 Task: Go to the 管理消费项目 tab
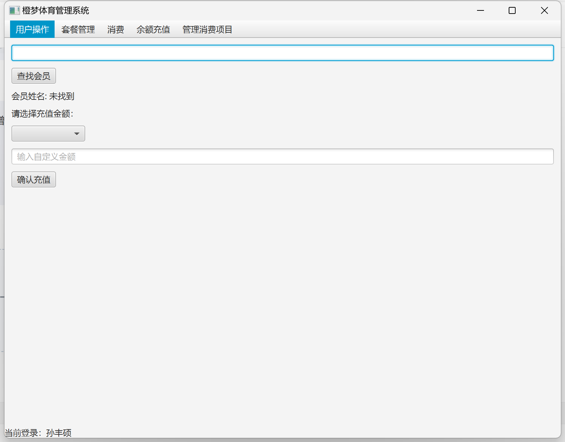[x=208, y=29]
